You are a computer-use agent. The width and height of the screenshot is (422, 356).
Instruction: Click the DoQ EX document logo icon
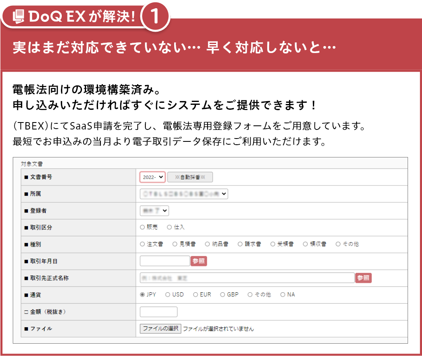pyautogui.click(x=19, y=16)
